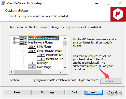Image resolution: width=126 pixels, height=99 pixels.
Task: Select Mass Plugin tree item
Action: click(x=44, y=67)
